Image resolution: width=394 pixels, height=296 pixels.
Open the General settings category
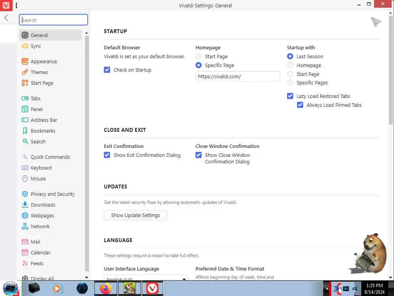(50, 35)
